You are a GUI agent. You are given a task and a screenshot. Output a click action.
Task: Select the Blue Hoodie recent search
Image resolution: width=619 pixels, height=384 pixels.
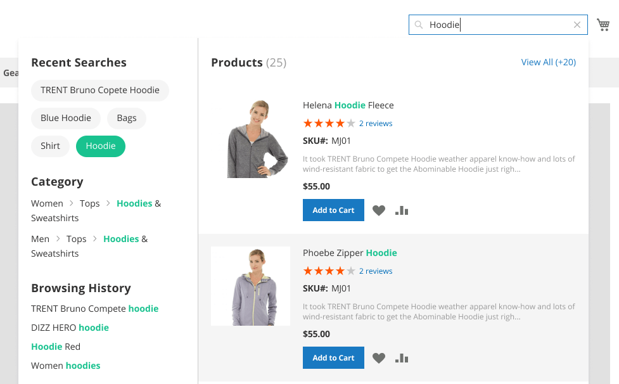[66, 118]
